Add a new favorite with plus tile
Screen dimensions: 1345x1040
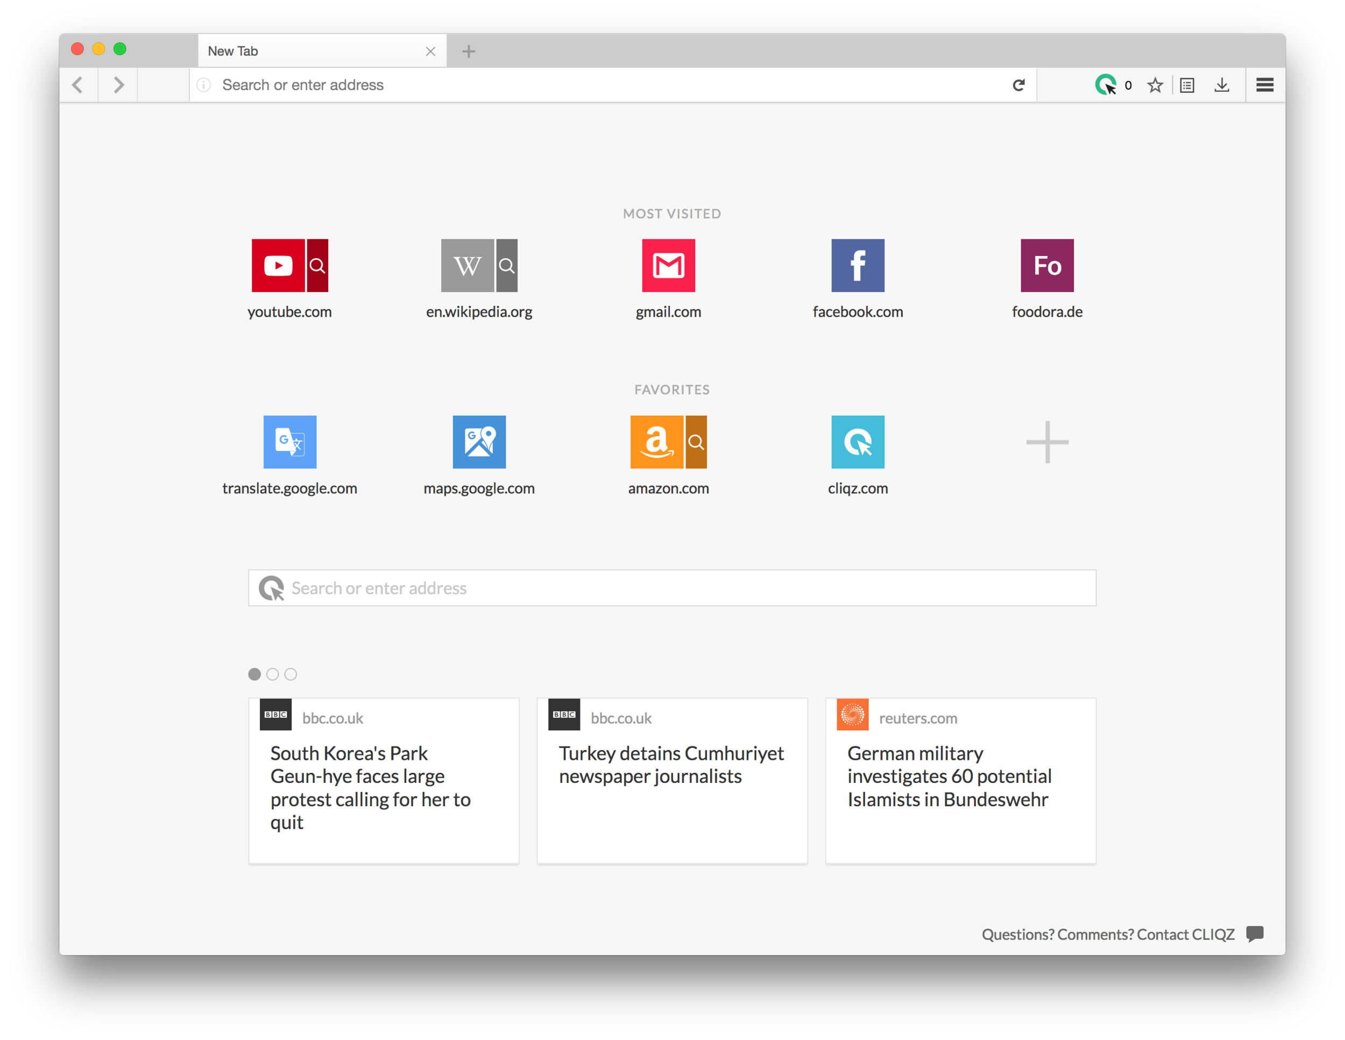pos(1047,442)
